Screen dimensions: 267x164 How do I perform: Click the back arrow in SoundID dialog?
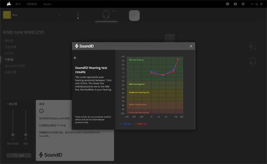[75, 58]
